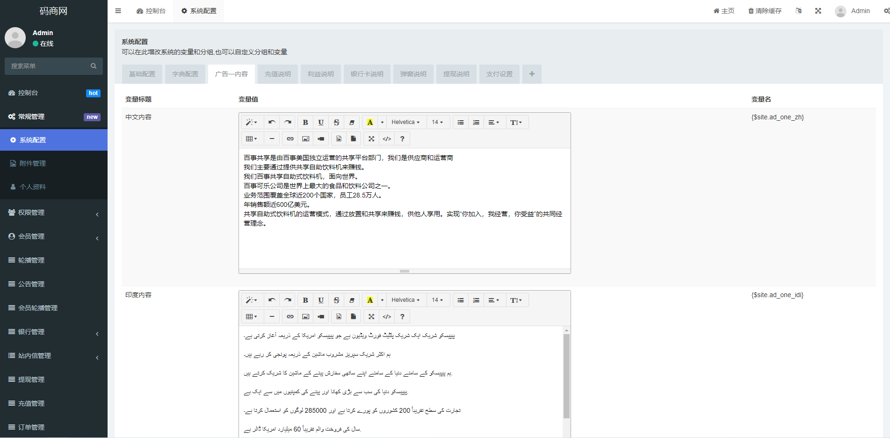
Task: Insert a link in the 中文内容 editor
Action: 290,139
